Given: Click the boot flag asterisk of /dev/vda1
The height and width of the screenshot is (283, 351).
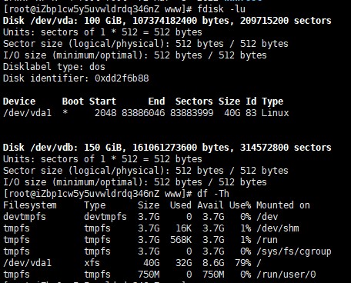Looking at the screenshot, I should 65,112.
